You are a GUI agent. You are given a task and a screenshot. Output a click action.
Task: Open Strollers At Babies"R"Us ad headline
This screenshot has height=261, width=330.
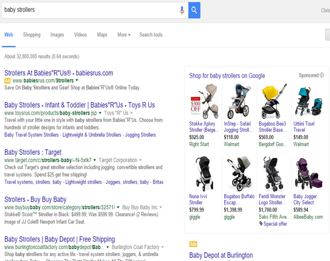tap(59, 73)
